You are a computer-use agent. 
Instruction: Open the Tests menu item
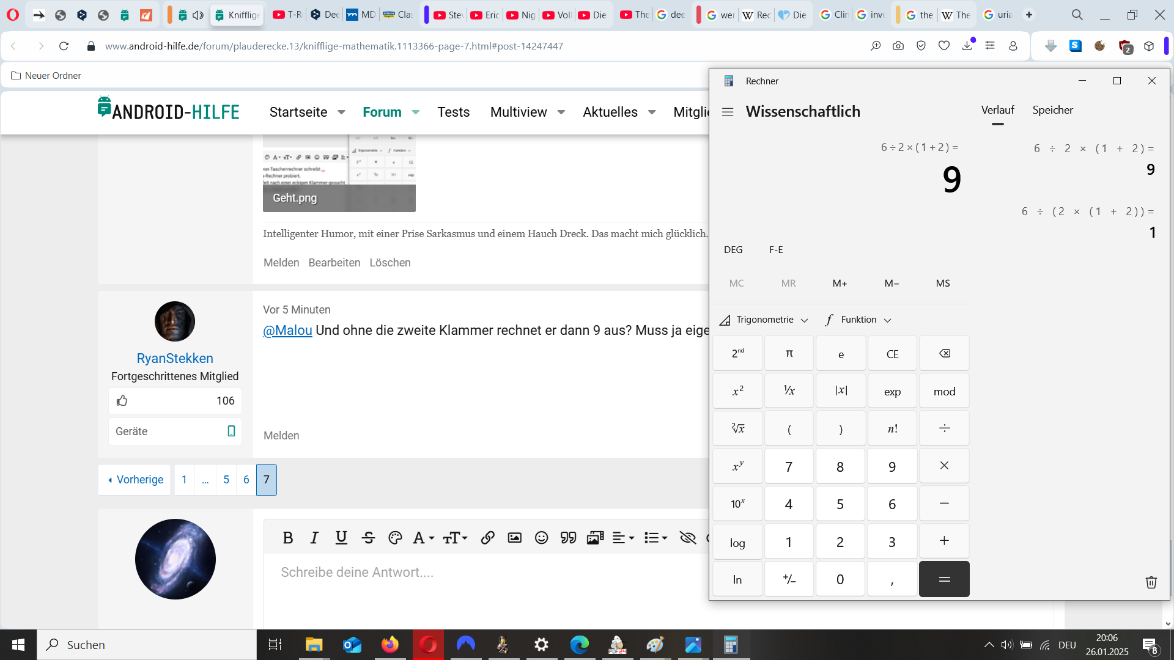tap(453, 112)
